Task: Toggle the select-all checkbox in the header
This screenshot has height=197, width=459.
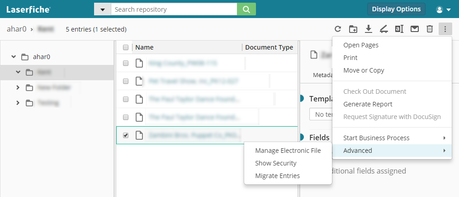Action: (126, 47)
